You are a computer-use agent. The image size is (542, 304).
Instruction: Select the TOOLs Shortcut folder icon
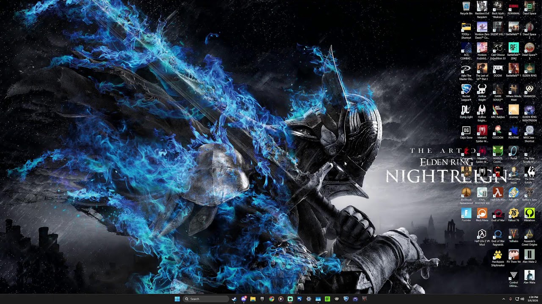[466, 30]
